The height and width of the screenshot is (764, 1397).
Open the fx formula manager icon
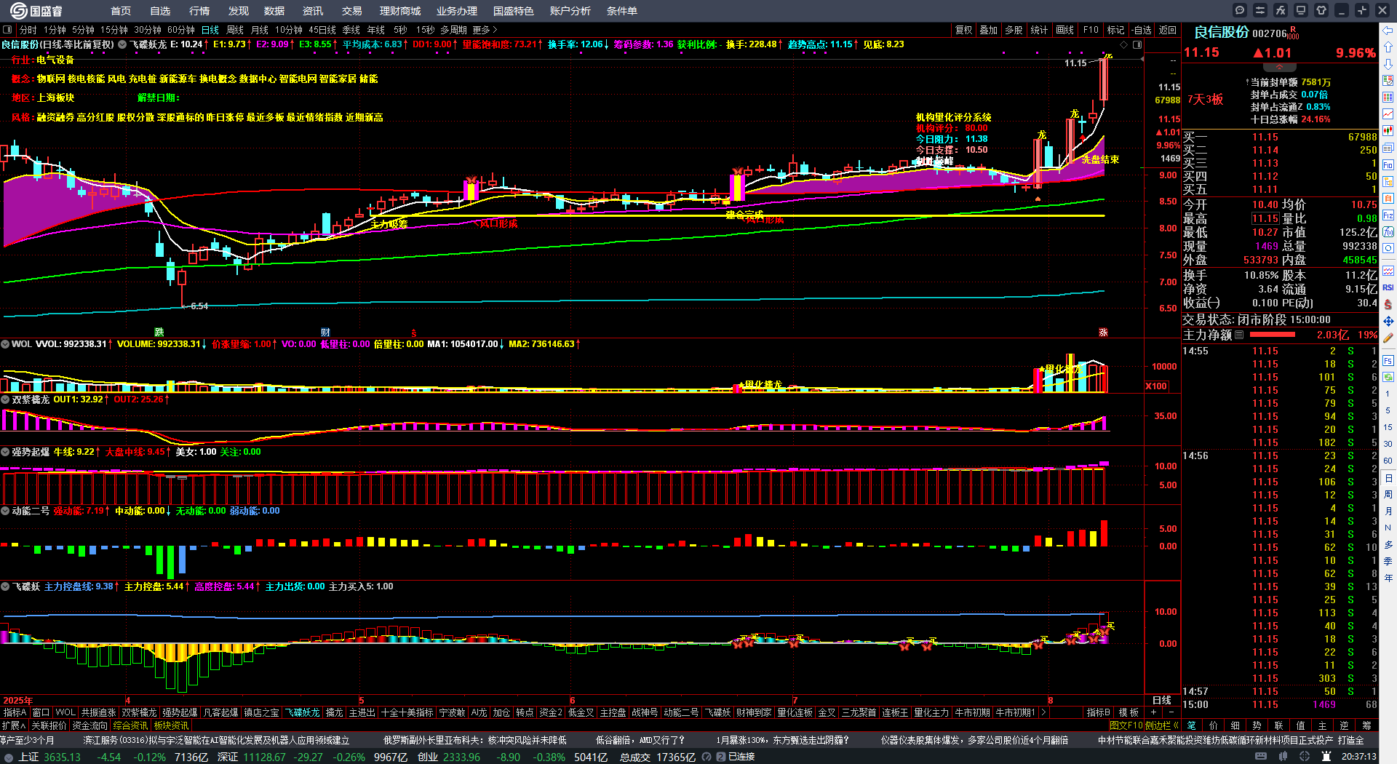pos(1281,10)
